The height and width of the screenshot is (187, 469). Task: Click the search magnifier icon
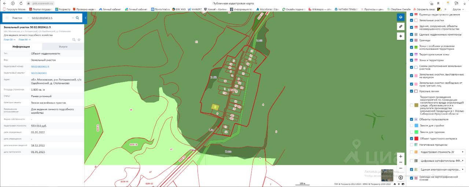[x=77, y=18]
